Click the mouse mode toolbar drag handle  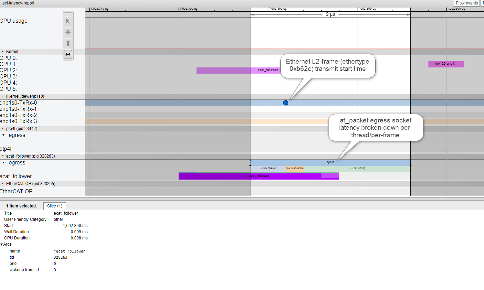68,13
